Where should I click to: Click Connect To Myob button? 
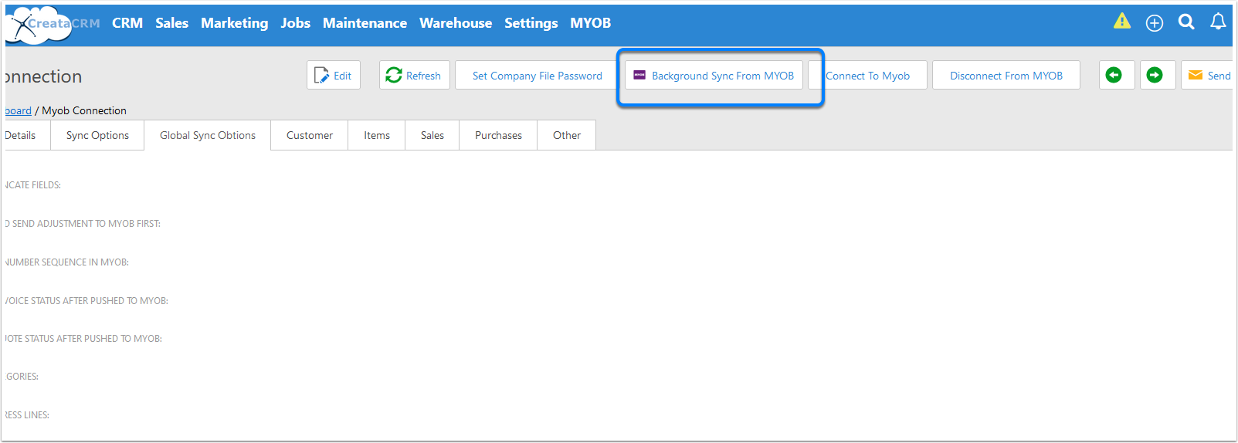pos(867,75)
